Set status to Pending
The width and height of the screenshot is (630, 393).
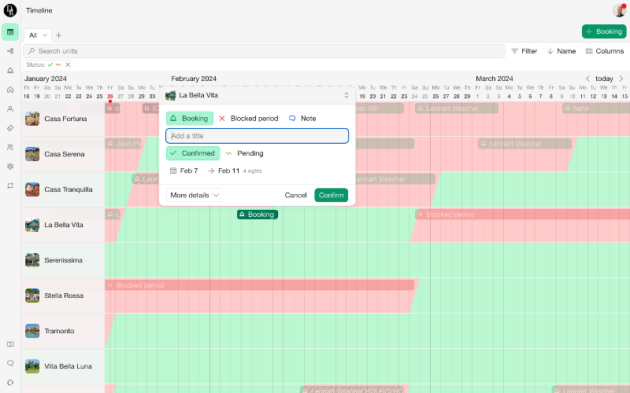244,153
